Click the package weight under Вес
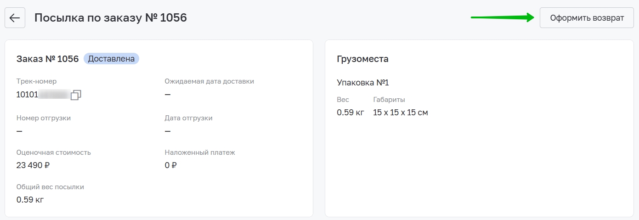The width and height of the screenshot is (639, 220). pyautogui.click(x=351, y=113)
